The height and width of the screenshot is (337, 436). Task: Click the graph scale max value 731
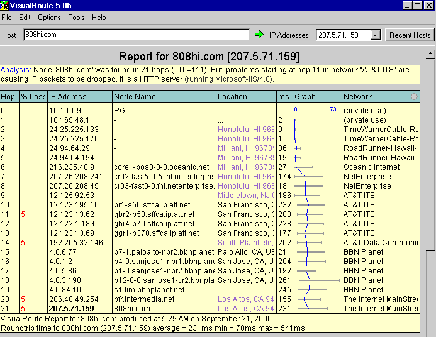click(335, 109)
